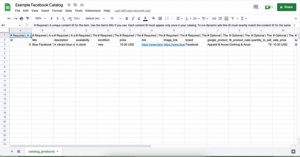Select cell containing 'Facebook' brand
300x157 pixels.
tap(196, 45)
